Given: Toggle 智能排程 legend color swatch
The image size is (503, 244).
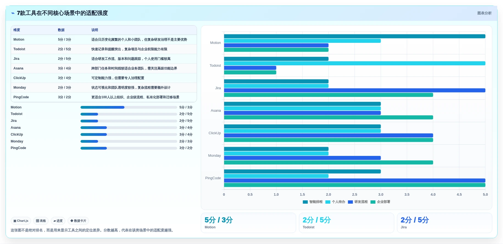Looking at the screenshot, I should pyautogui.click(x=305, y=202).
